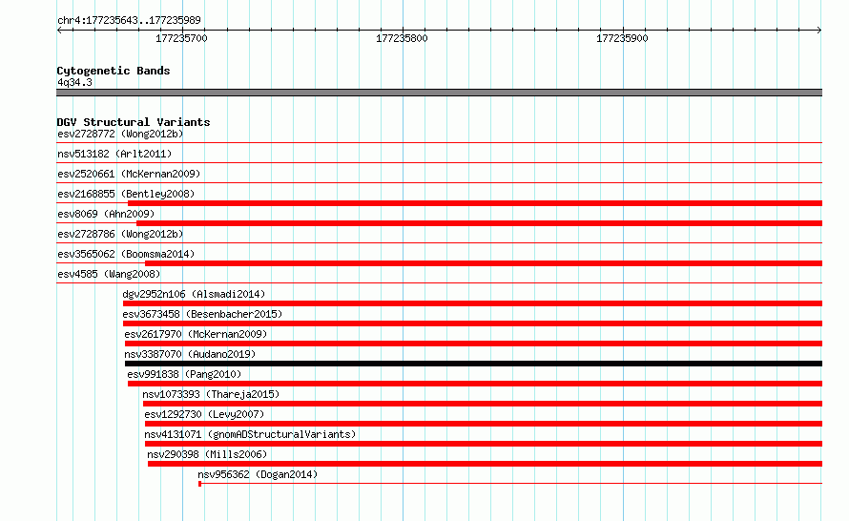
Task: Click the thick red bar under esv3565062
Action: (484, 263)
